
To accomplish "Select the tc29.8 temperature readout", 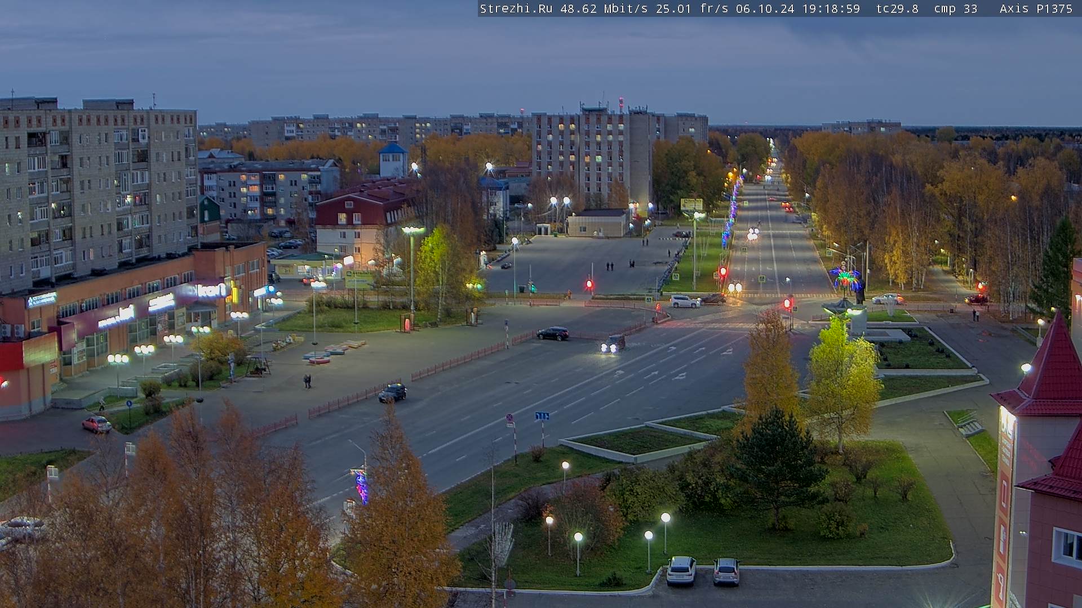I will tap(897, 9).
